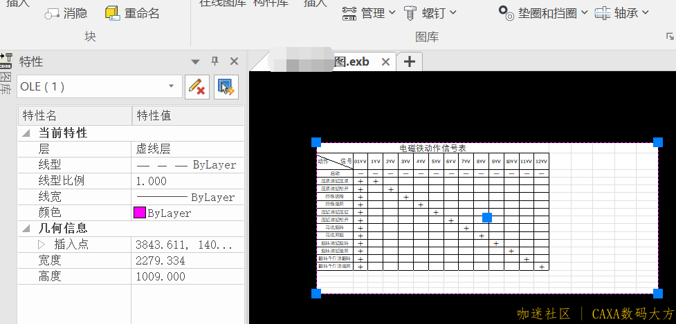Screen dimensions: 676x324
Task: Expand the 插入点 property row
Action: coord(41,244)
